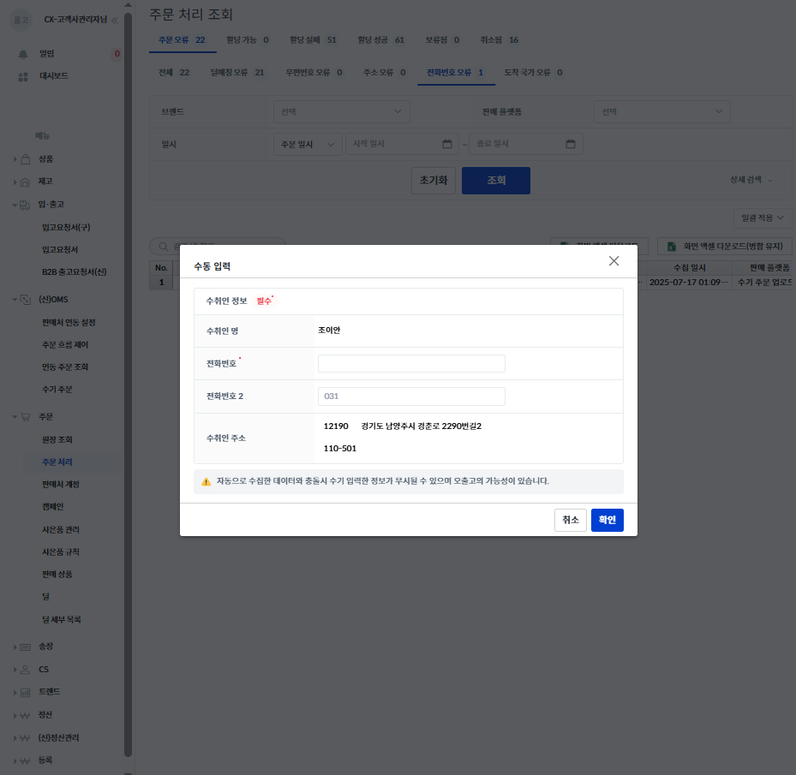Open start date calendar icon
Image resolution: width=796 pixels, height=775 pixels.
point(446,144)
